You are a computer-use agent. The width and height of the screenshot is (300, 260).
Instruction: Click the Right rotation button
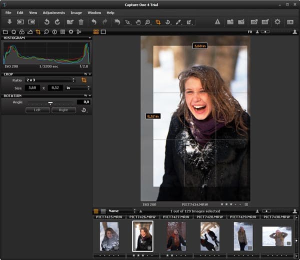pyautogui.click(x=63, y=110)
